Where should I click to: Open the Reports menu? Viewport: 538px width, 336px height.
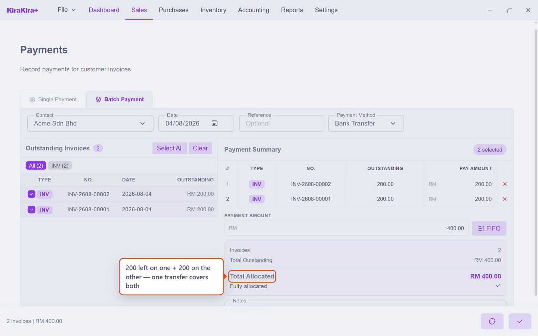[x=292, y=10]
